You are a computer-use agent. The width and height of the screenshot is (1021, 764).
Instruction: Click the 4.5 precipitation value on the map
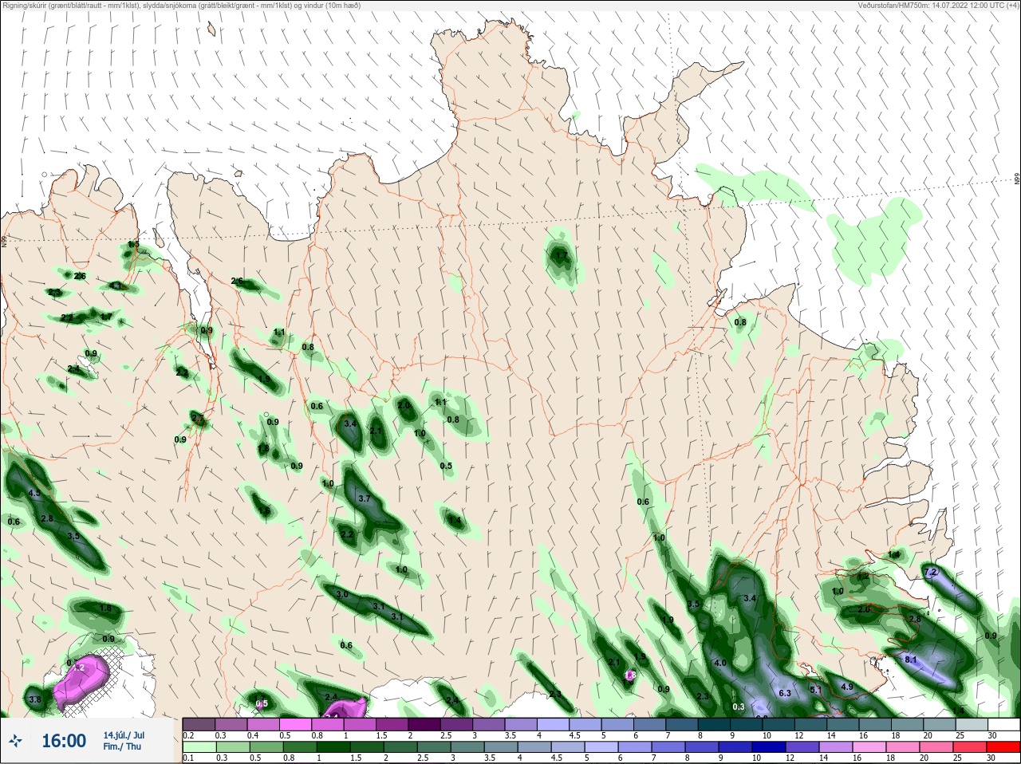point(34,494)
